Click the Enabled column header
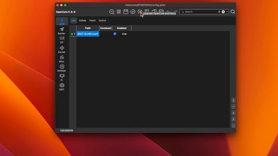This screenshot has height=156, width=278. point(122,28)
